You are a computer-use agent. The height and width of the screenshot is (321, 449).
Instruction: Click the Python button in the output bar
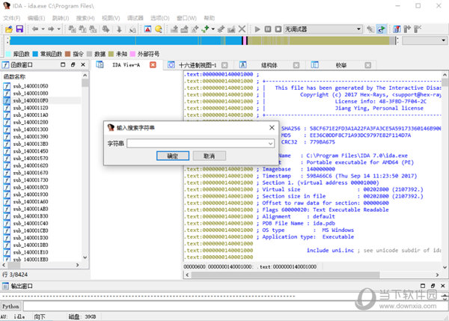[11, 306]
